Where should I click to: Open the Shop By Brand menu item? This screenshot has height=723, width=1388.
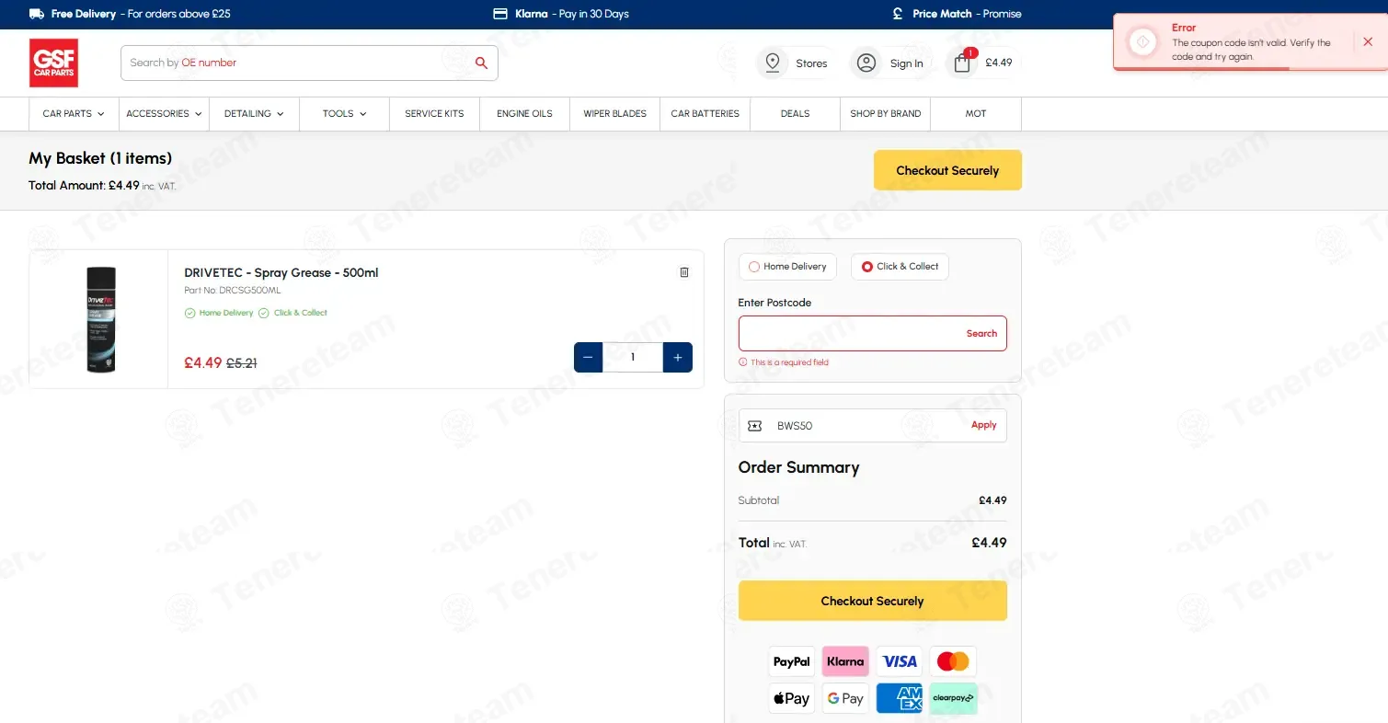[885, 114]
